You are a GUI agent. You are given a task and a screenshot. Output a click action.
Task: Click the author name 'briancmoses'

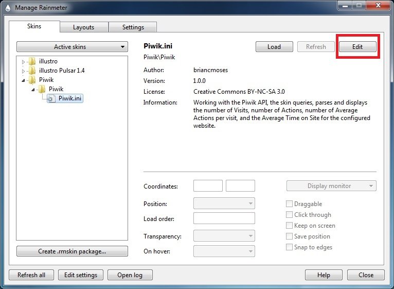[x=210, y=70]
